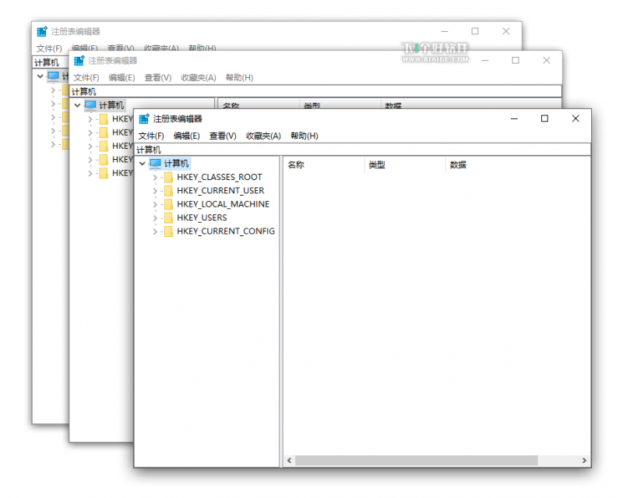Click the folder icon of HKEY_CURRENT_USER
Image resolution: width=623 pixels, height=498 pixels.
coord(169,190)
